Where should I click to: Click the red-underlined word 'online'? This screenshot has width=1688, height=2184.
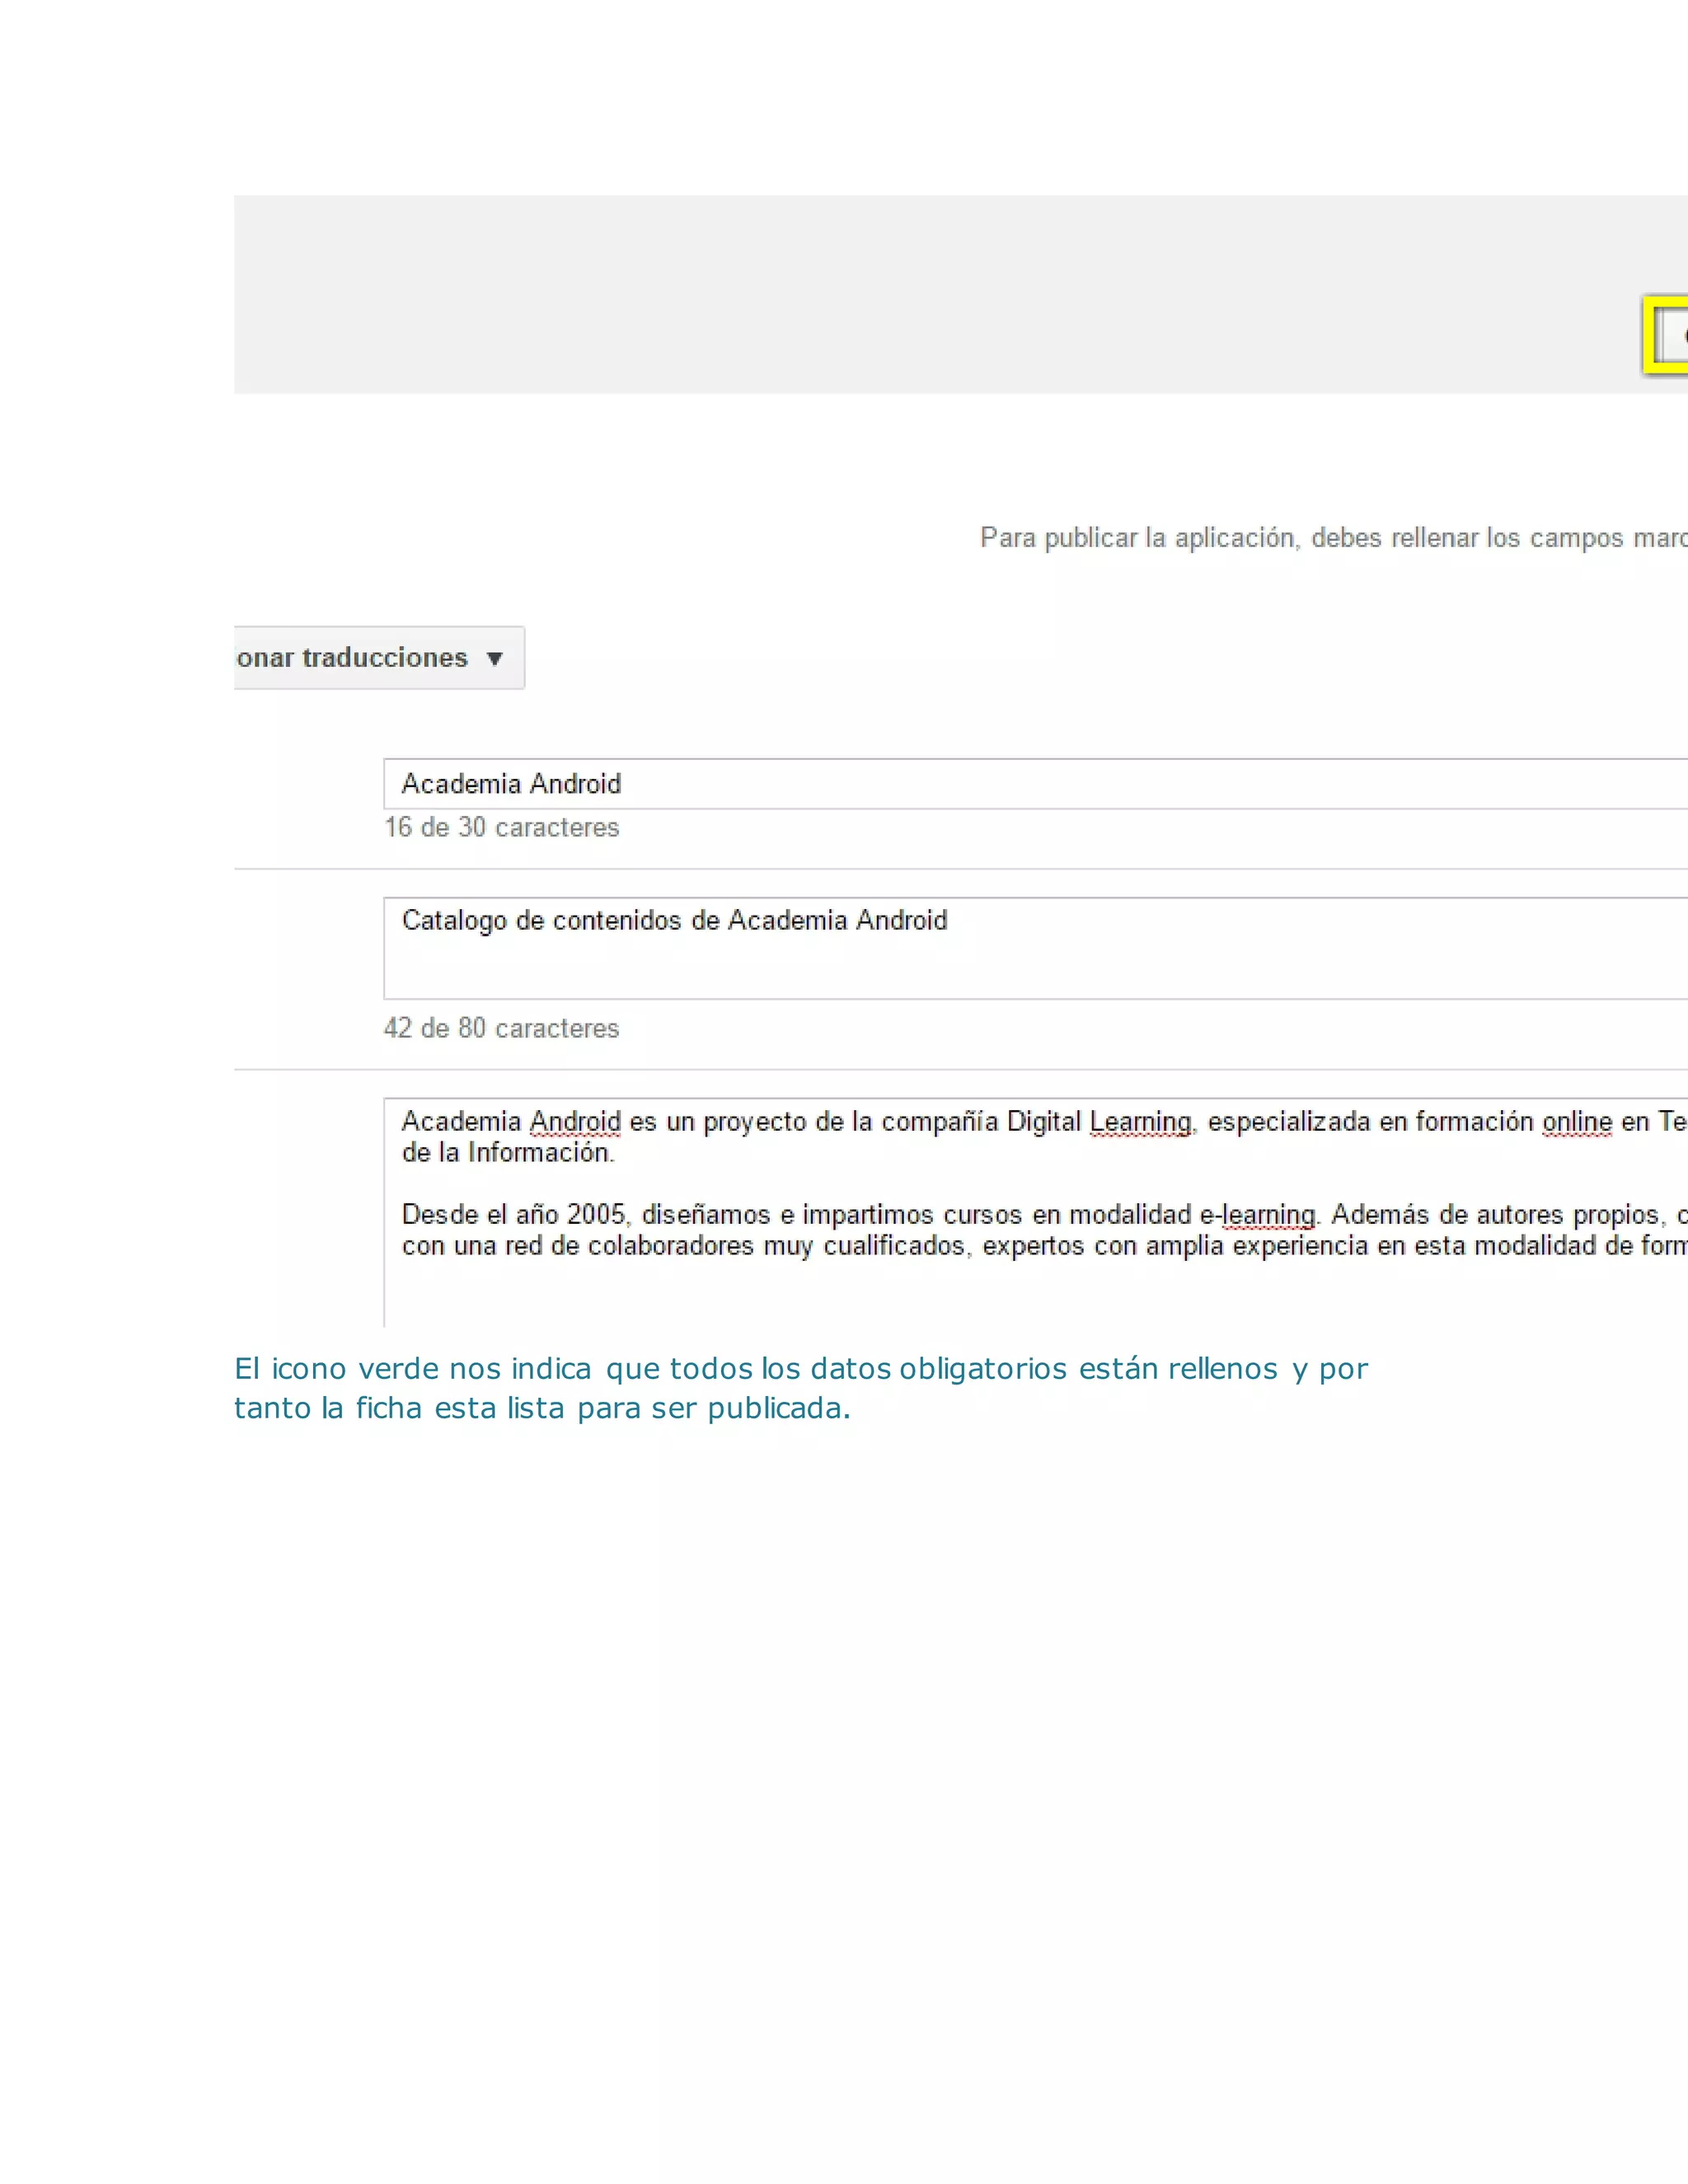[x=1577, y=1123]
